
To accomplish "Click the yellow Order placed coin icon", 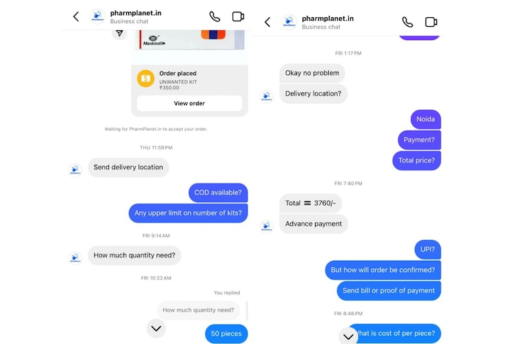I will 145,78.
